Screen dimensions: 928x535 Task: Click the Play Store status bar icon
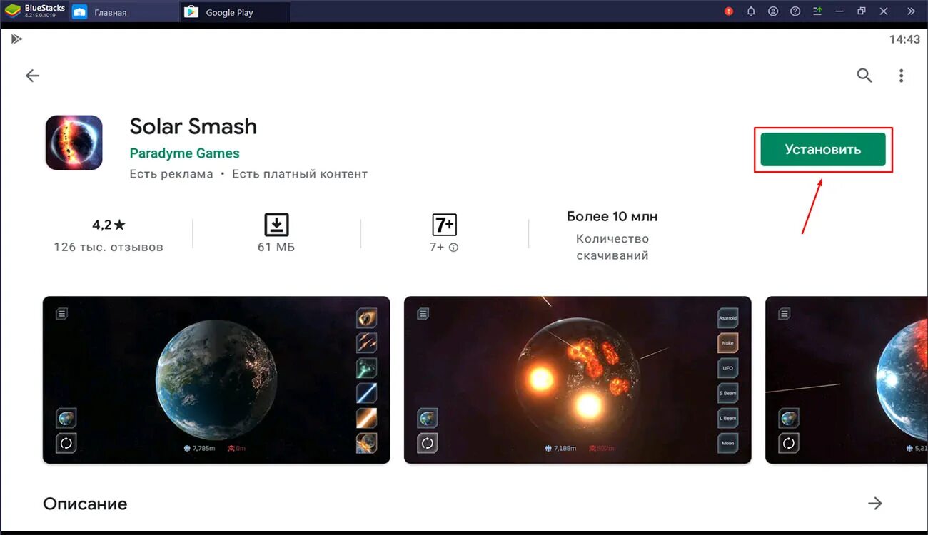coord(16,39)
